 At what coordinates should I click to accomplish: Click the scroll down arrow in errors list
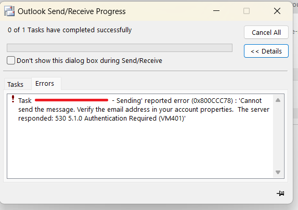[x=278, y=172]
